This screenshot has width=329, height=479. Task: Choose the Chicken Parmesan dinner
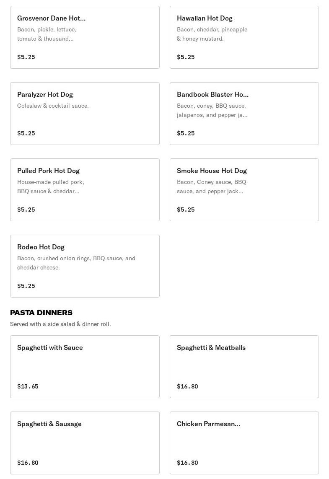coord(244,443)
